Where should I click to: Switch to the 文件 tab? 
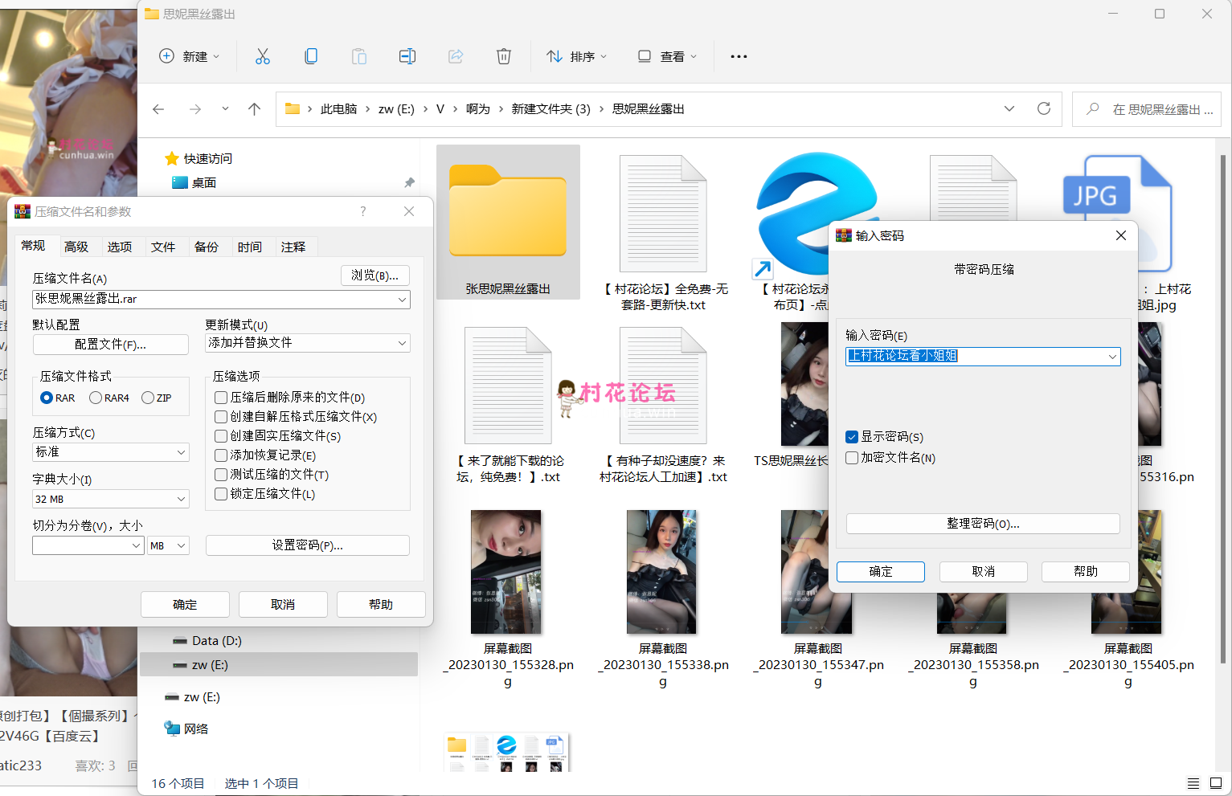point(163,247)
